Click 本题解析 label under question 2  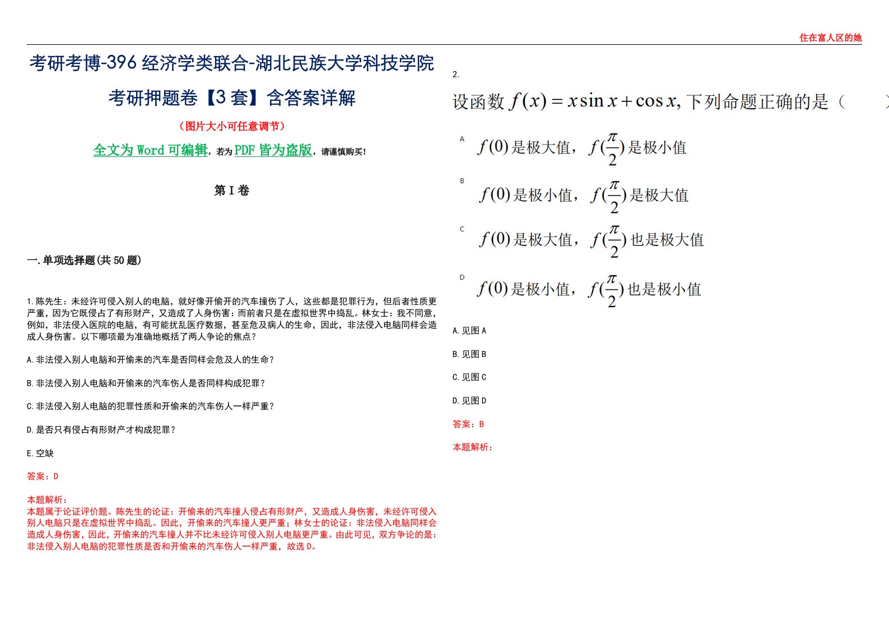click(473, 447)
